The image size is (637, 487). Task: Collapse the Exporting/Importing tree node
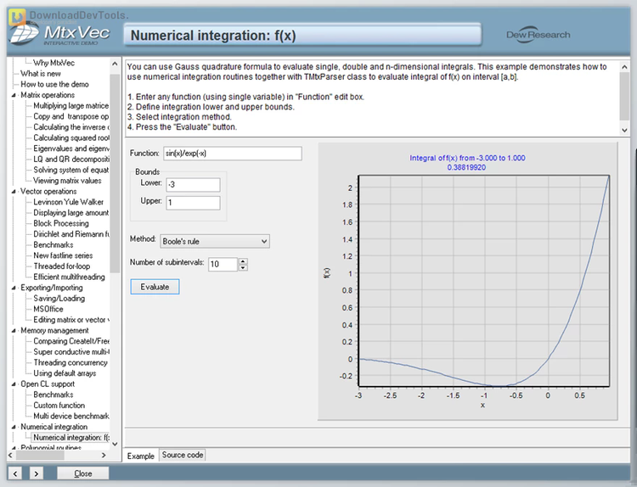point(14,288)
